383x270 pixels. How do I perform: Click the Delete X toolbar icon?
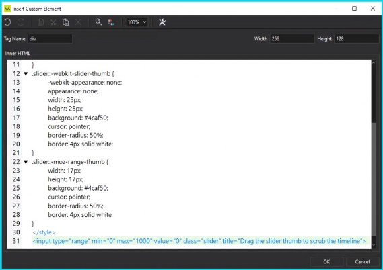(x=78, y=22)
